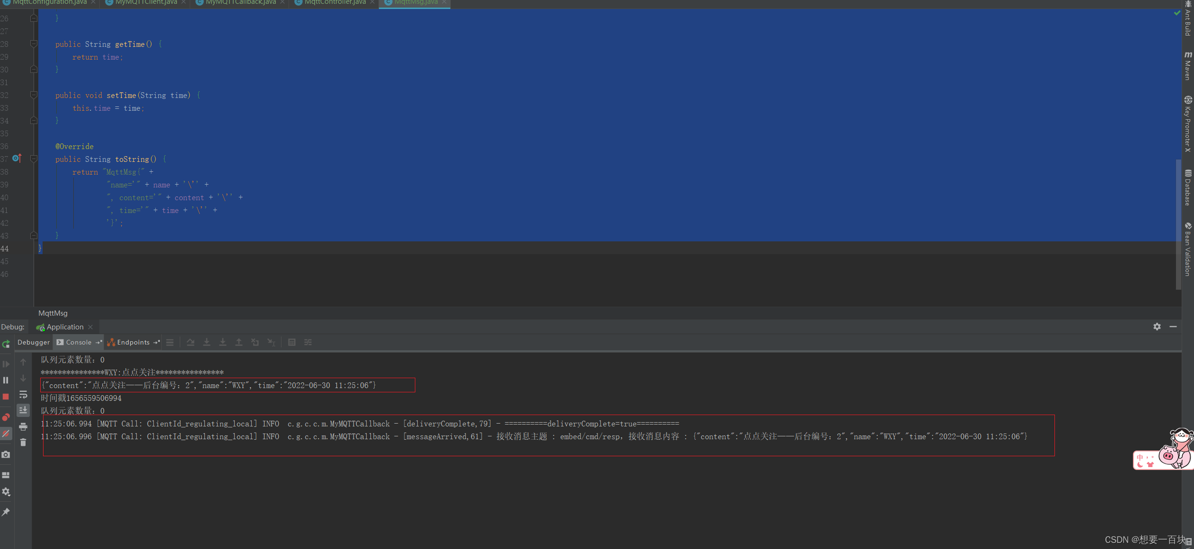
Task: Click the input method mascot widget
Action: (1164, 449)
